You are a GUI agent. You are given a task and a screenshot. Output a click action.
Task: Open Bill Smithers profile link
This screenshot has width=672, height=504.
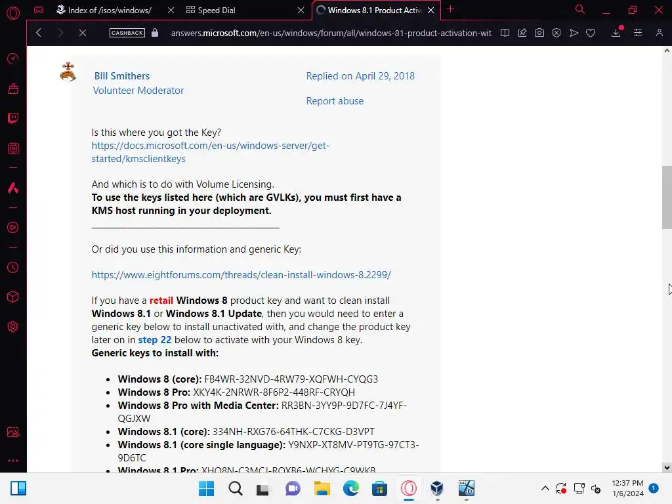[122, 76]
